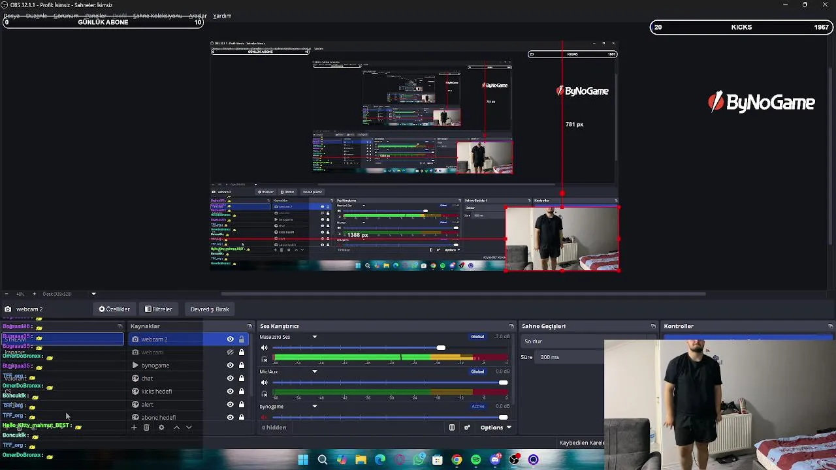Click the Özellikler button
The height and width of the screenshot is (470, 836).
[x=114, y=309]
